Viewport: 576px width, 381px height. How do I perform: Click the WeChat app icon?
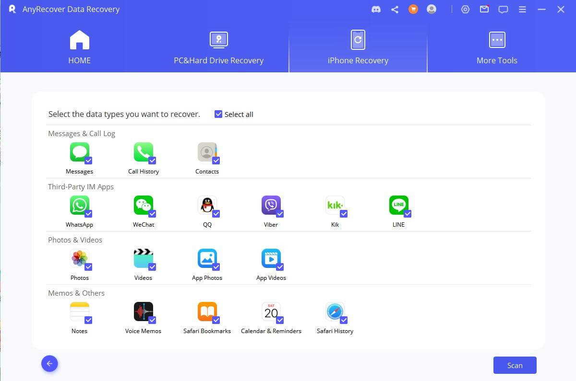tap(144, 205)
